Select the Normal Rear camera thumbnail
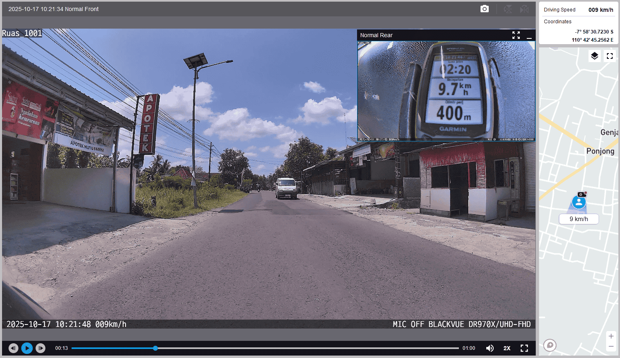The width and height of the screenshot is (620, 358). 446,90
